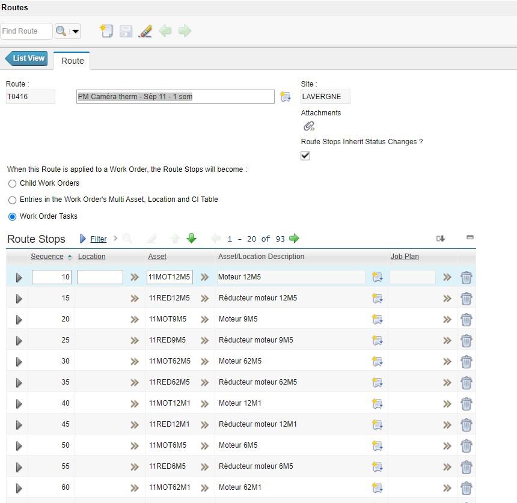Viewport: 517px width, 503px height.
Task: Click the Clear Changes eraser icon
Action: tap(145, 31)
